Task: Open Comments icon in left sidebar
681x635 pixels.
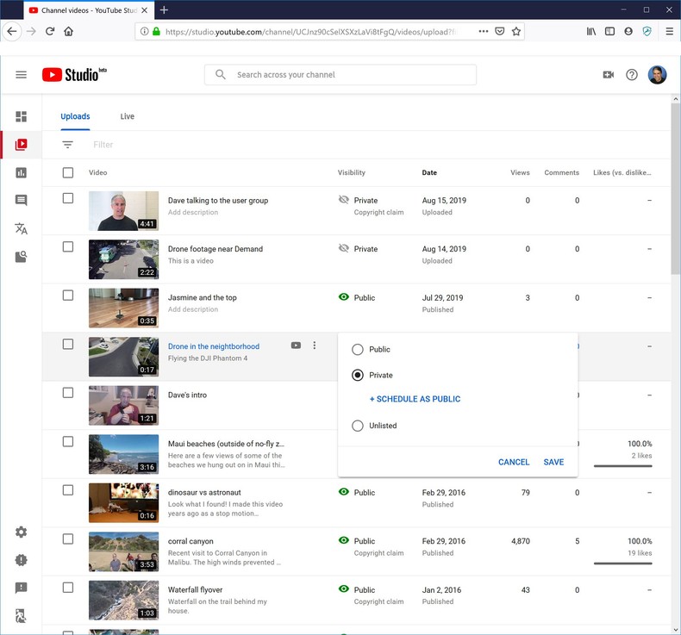Action: (22, 201)
